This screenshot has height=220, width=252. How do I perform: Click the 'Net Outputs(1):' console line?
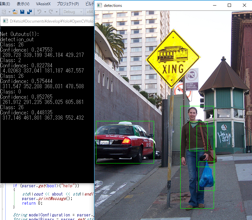coord(19,34)
